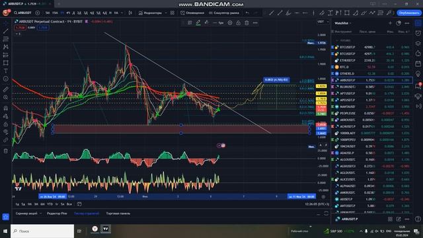
Task: Open the chart type candles selector
Action: click(x=130, y=13)
